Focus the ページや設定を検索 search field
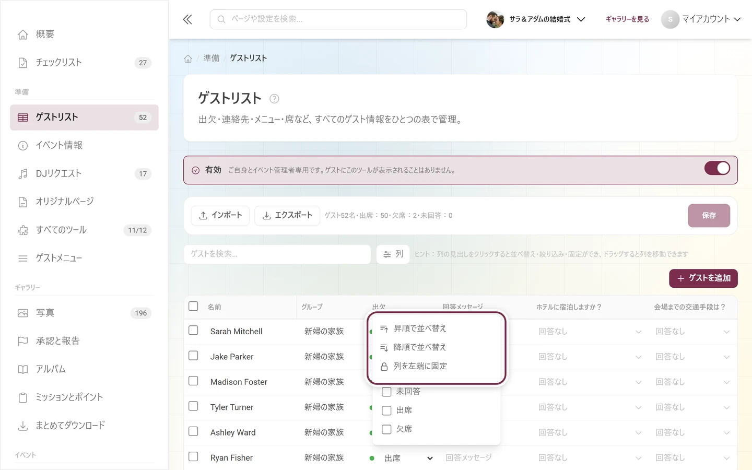 click(x=338, y=19)
